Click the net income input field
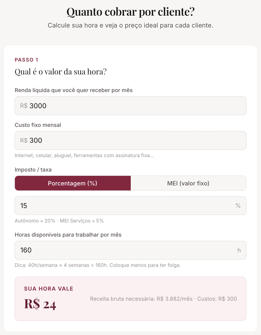The width and height of the screenshot is (261, 335). (x=130, y=106)
